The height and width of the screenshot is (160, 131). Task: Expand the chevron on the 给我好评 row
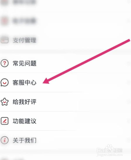[x=128, y=102]
